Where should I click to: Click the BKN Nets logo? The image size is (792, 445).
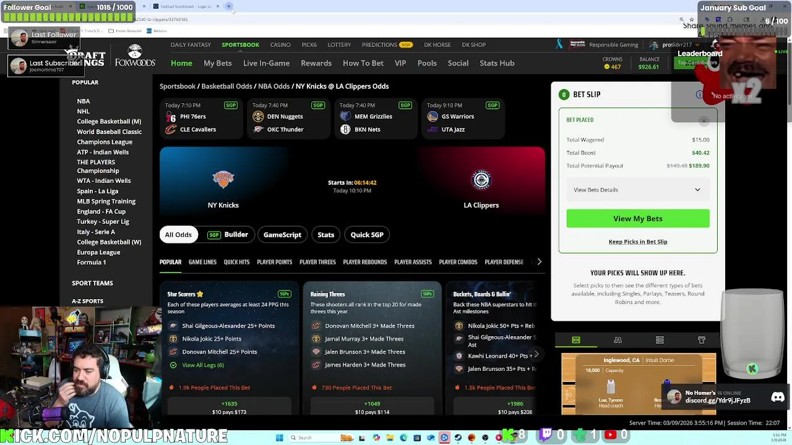(345, 129)
